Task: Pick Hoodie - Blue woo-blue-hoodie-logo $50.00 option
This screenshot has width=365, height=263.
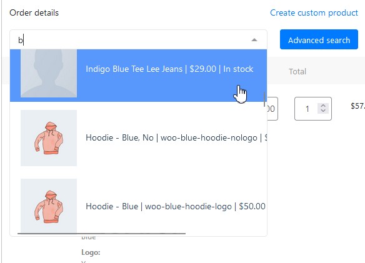Action: click(x=138, y=206)
